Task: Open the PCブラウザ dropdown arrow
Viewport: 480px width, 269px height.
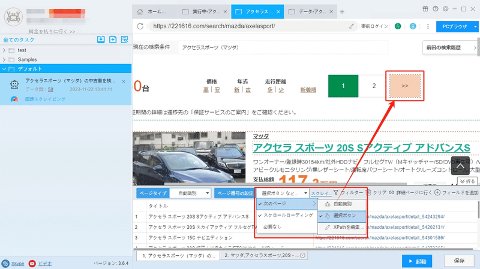Action: pos(475,26)
